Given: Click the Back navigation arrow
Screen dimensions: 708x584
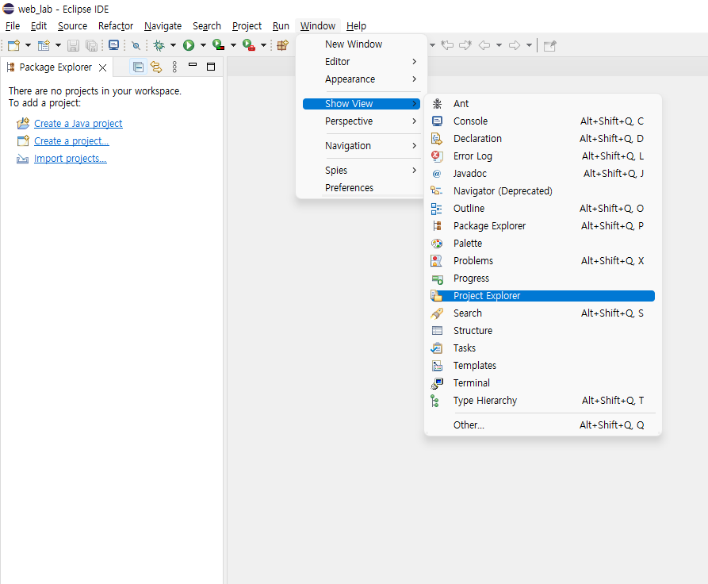Looking at the screenshot, I should coord(484,45).
